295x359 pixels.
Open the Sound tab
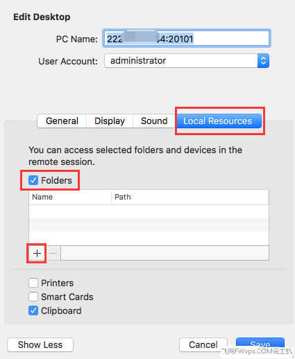(154, 121)
